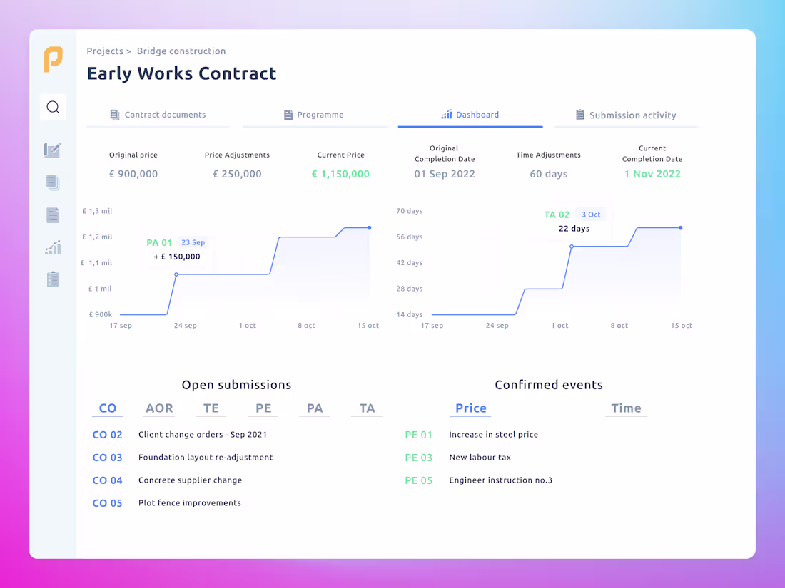Open the Submission activity tab
Image resolution: width=785 pixels, height=588 pixels.
(x=626, y=115)
